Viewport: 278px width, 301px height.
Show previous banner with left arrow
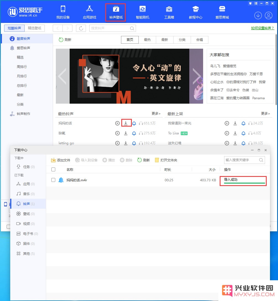pos(62,76)
